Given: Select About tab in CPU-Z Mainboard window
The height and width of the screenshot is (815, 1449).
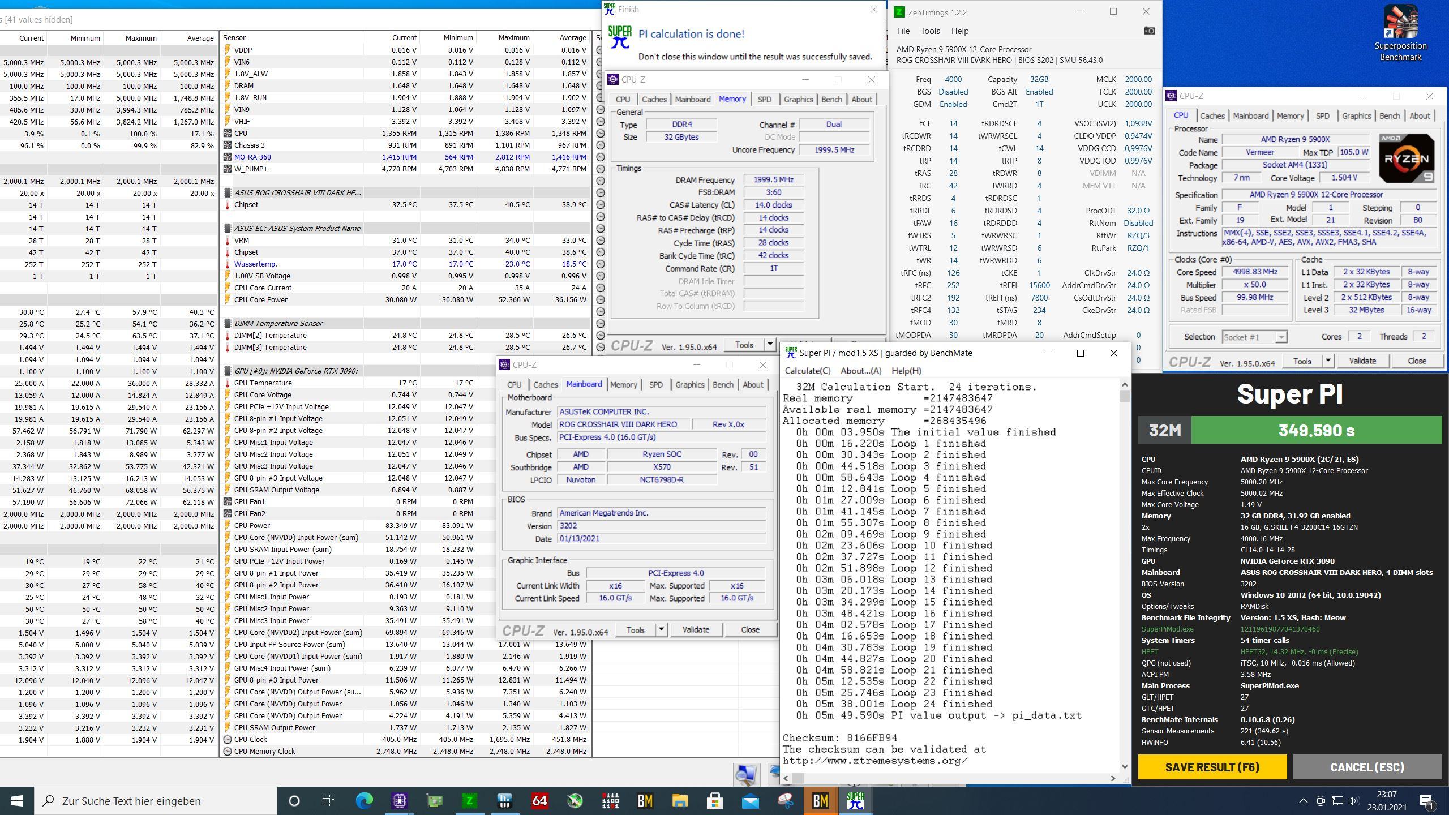Looking at the screenshot, I should point(753,384).
